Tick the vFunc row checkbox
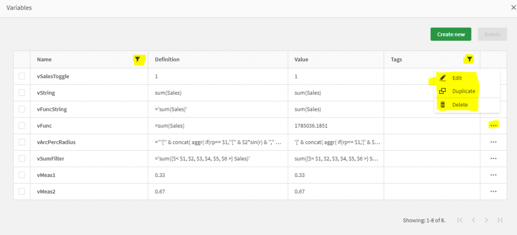This screenshot has height=235, width=517. tap(22, 126)
